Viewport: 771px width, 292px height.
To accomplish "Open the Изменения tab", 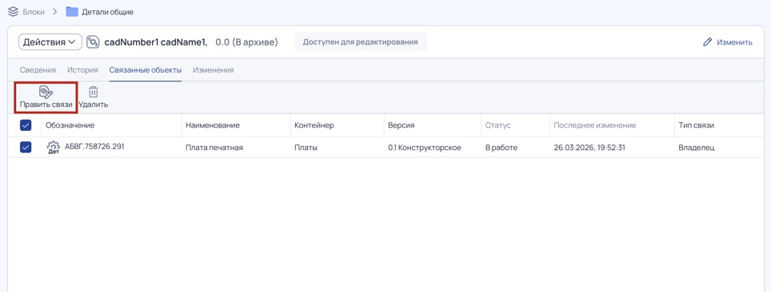I will (213, 69).
